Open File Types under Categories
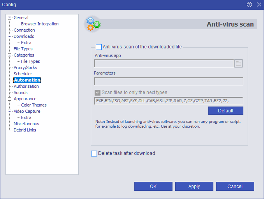The width and height of the screenshot is (264, 199). 30,61
